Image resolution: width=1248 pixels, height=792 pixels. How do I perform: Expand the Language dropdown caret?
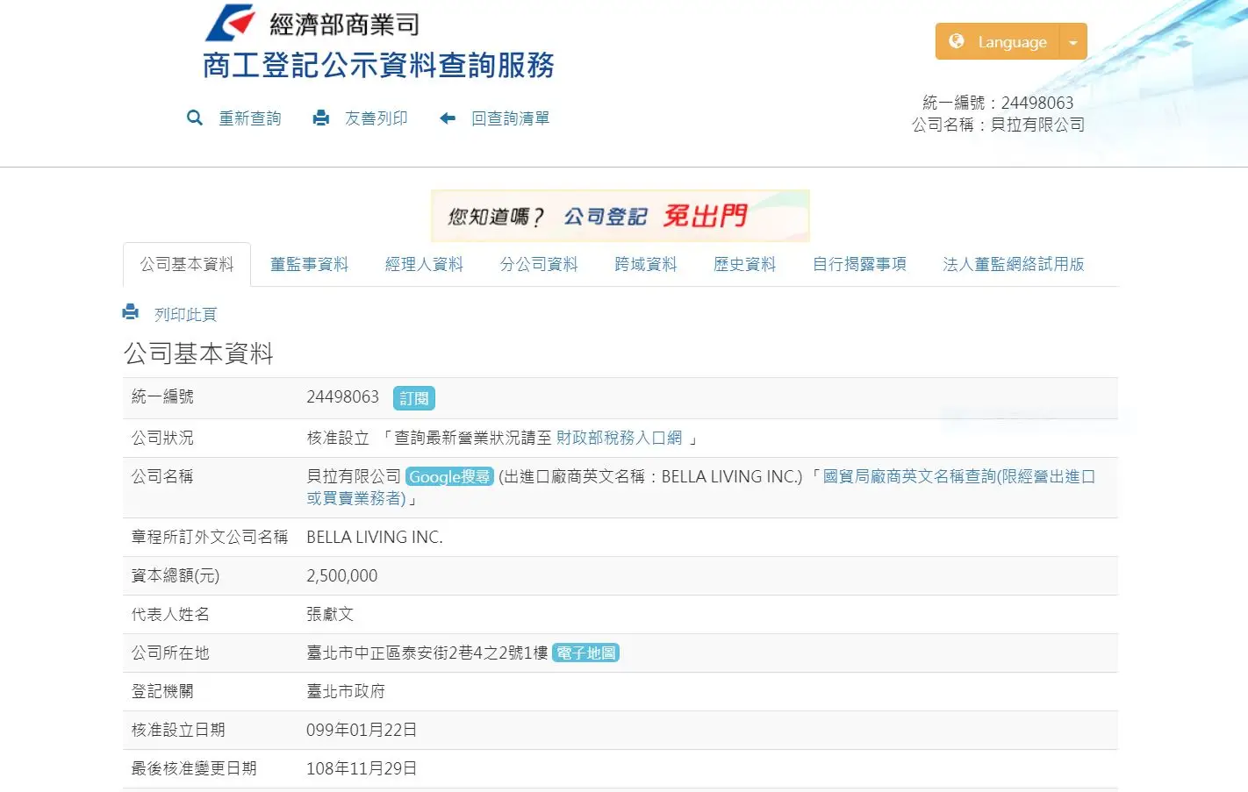coord(1073,42)
